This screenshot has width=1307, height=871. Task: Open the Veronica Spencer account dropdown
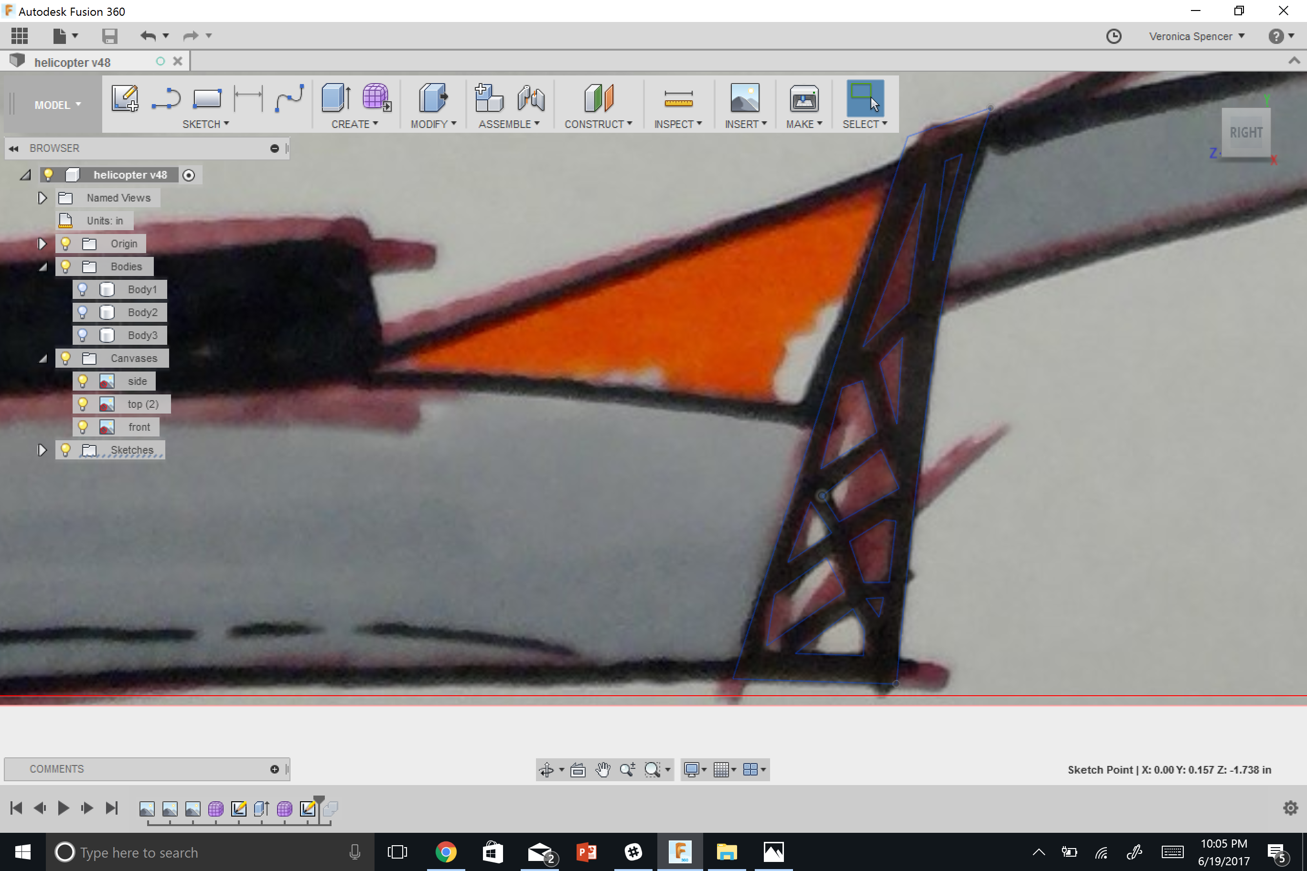(1197, 36)
